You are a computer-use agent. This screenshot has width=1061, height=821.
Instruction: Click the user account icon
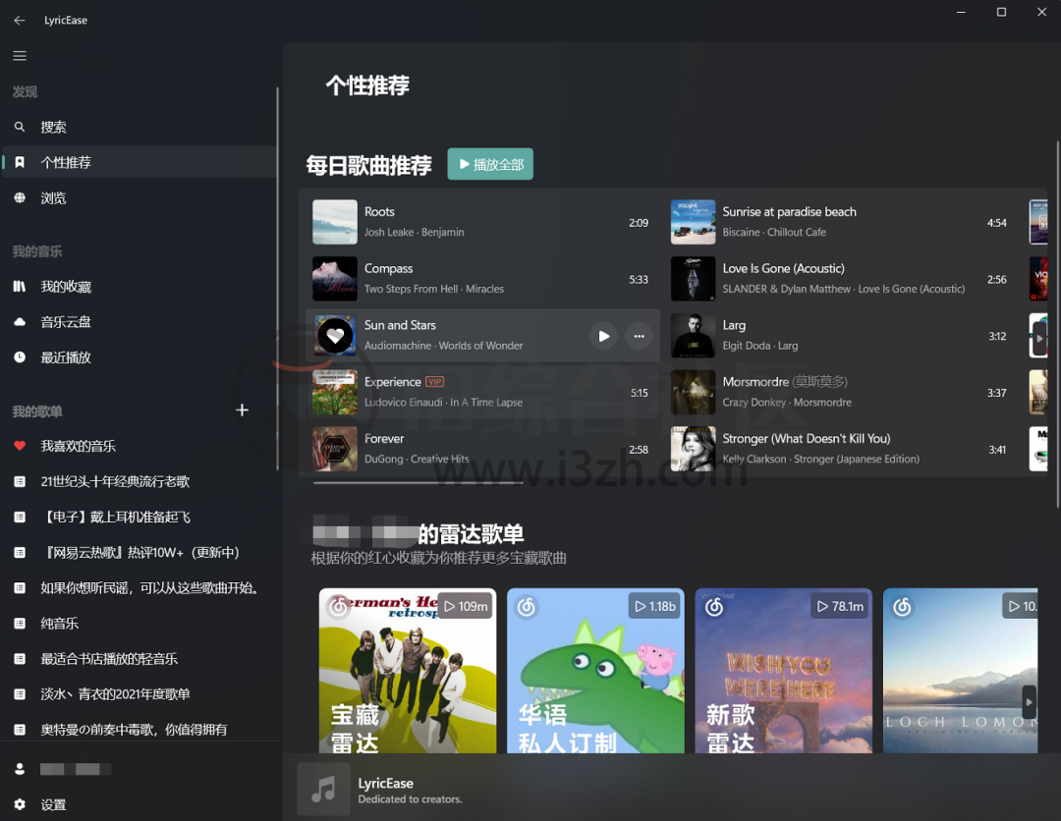[x=20, y=769]
